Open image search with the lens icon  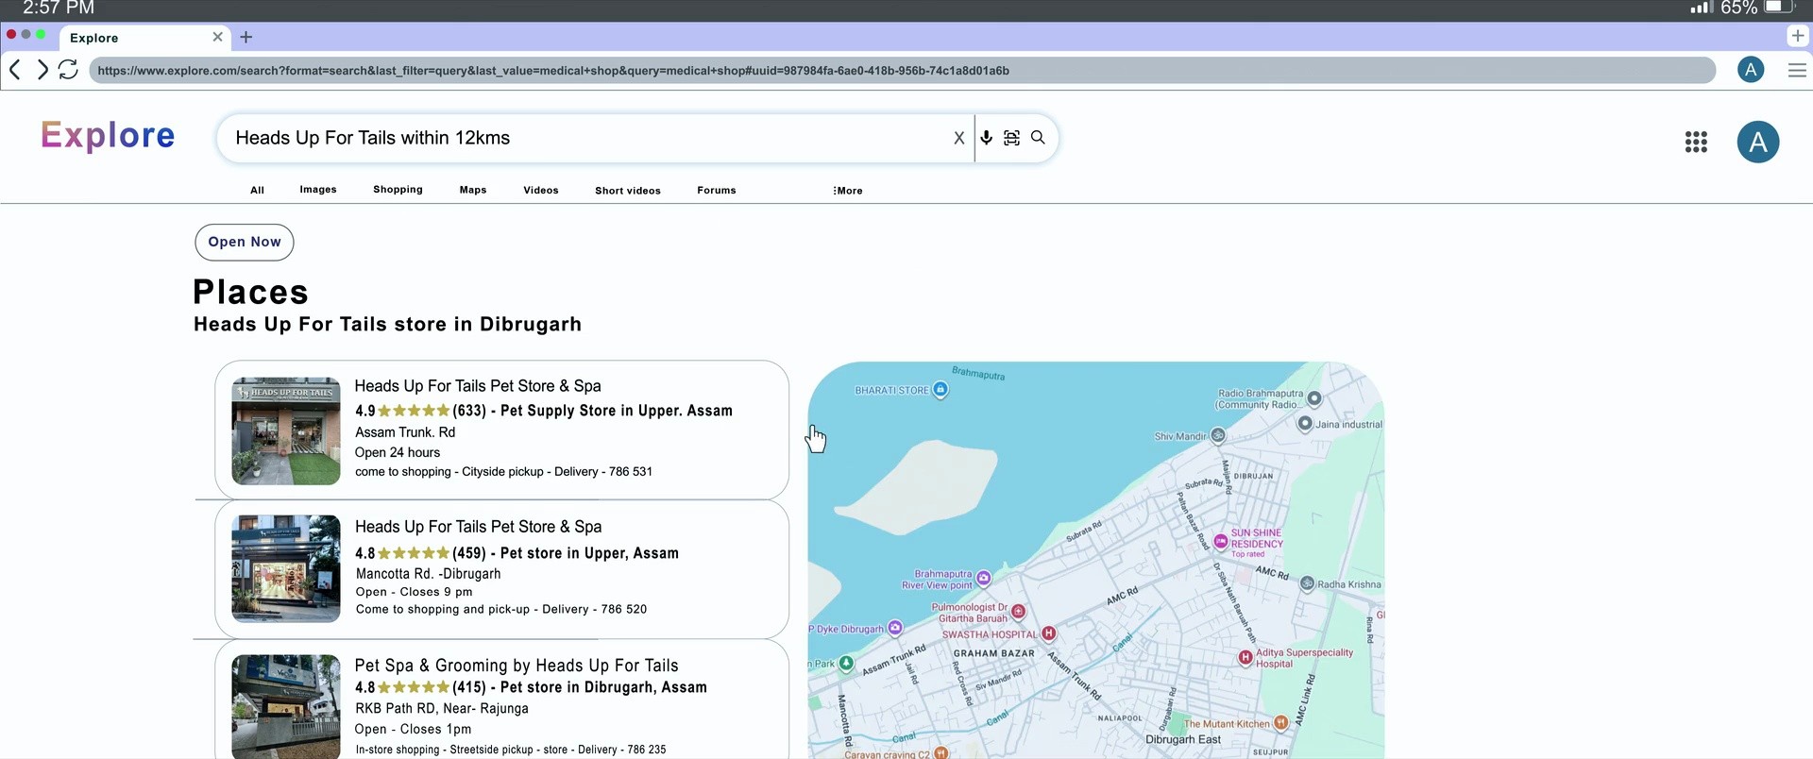(1012, 138)
